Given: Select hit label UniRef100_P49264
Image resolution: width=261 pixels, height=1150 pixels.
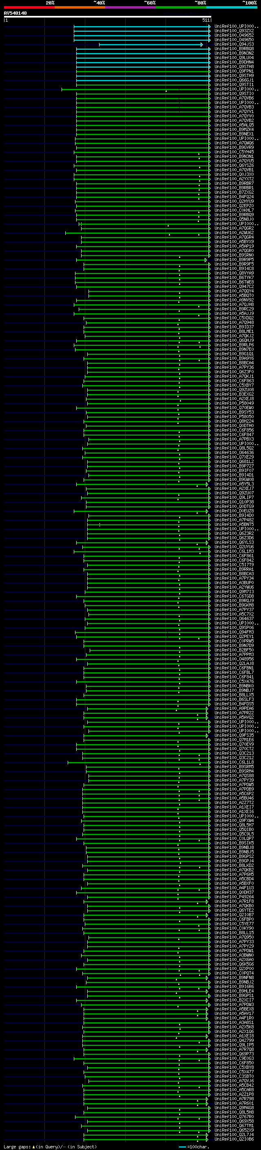Looking at the screenshot, I should [x=234, y=897].
